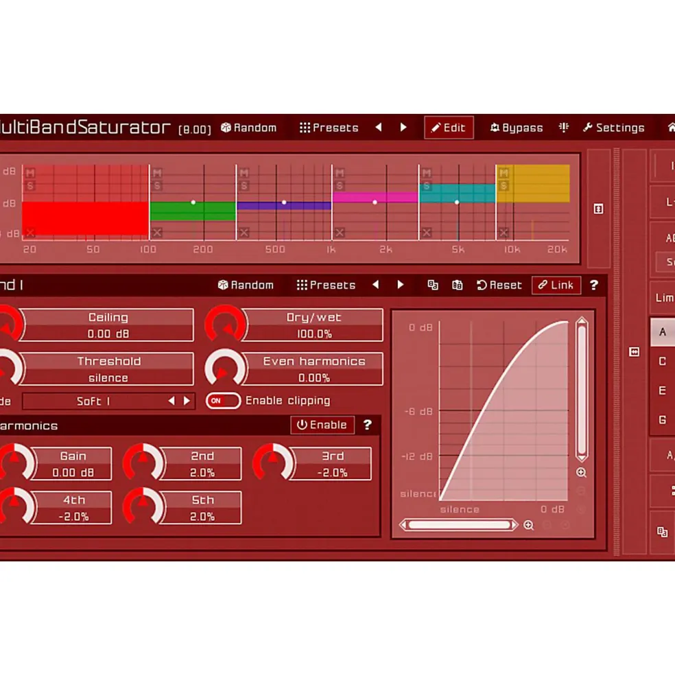This screenshot has width=675, height=676.
Task: Mute the purple band
Action: tap(244, 173)
